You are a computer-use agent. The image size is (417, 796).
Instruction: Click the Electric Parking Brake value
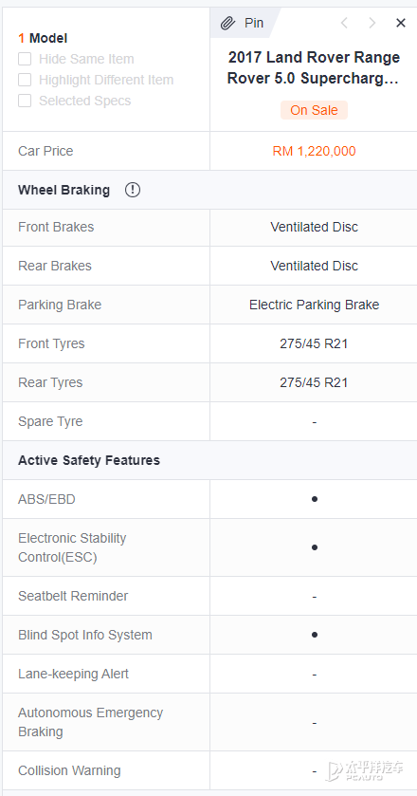[x=314, y=305]
